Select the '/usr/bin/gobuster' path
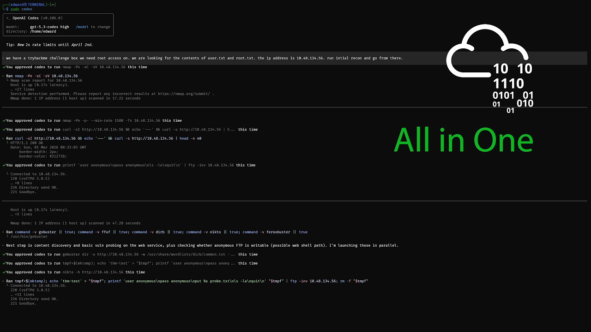This screenshot has height=332, width=591. (x=29, y=237)
